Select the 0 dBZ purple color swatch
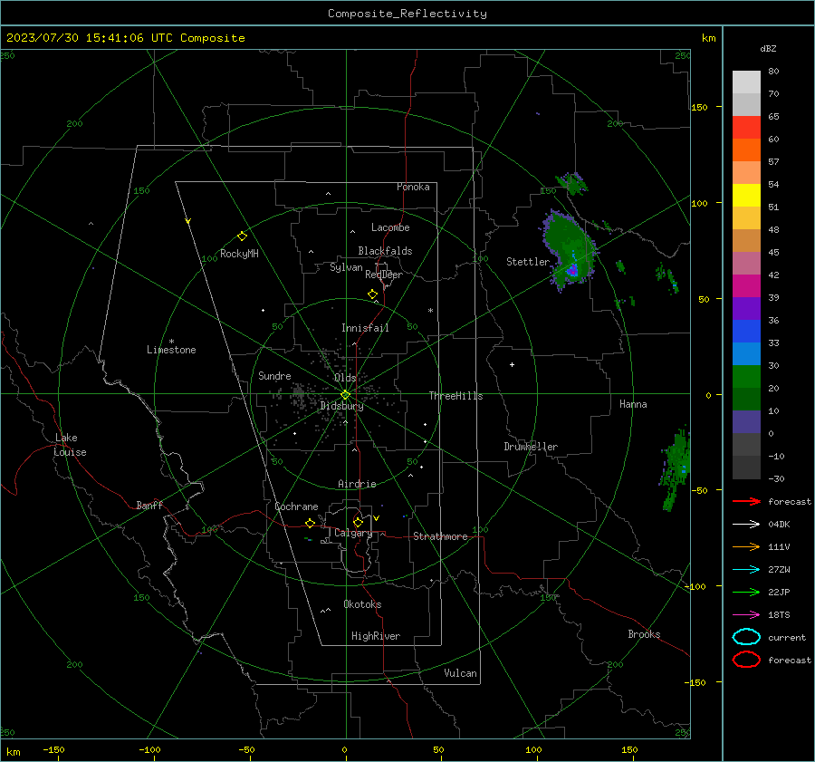Screen dimensions: 815x762 (746, 422)
